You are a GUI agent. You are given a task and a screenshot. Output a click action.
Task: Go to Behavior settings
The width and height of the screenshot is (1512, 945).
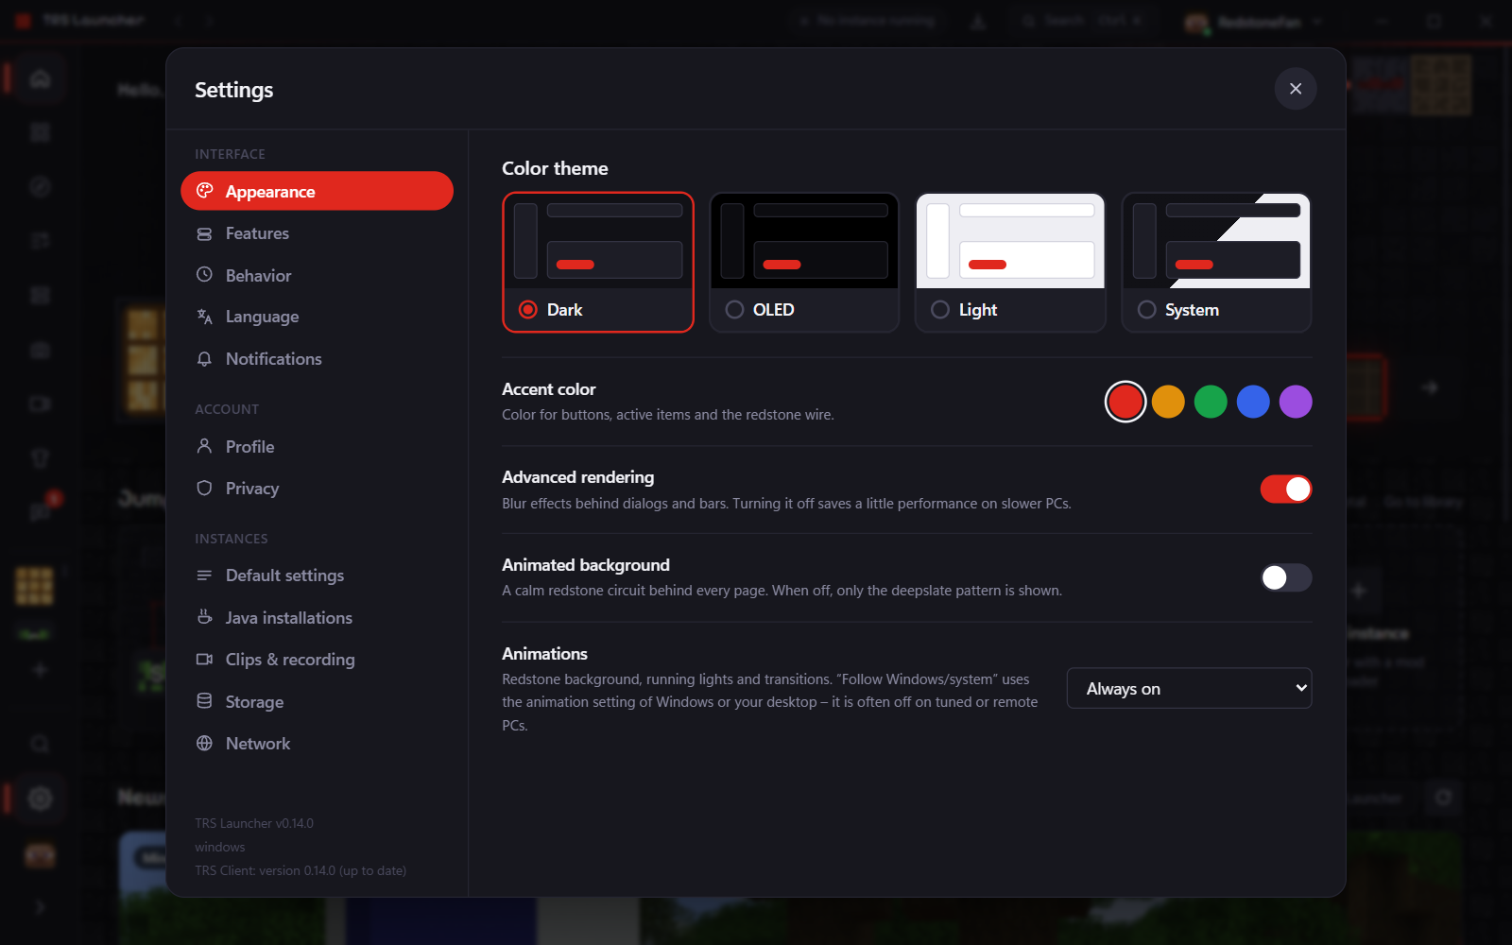click(x=317, y=275)
